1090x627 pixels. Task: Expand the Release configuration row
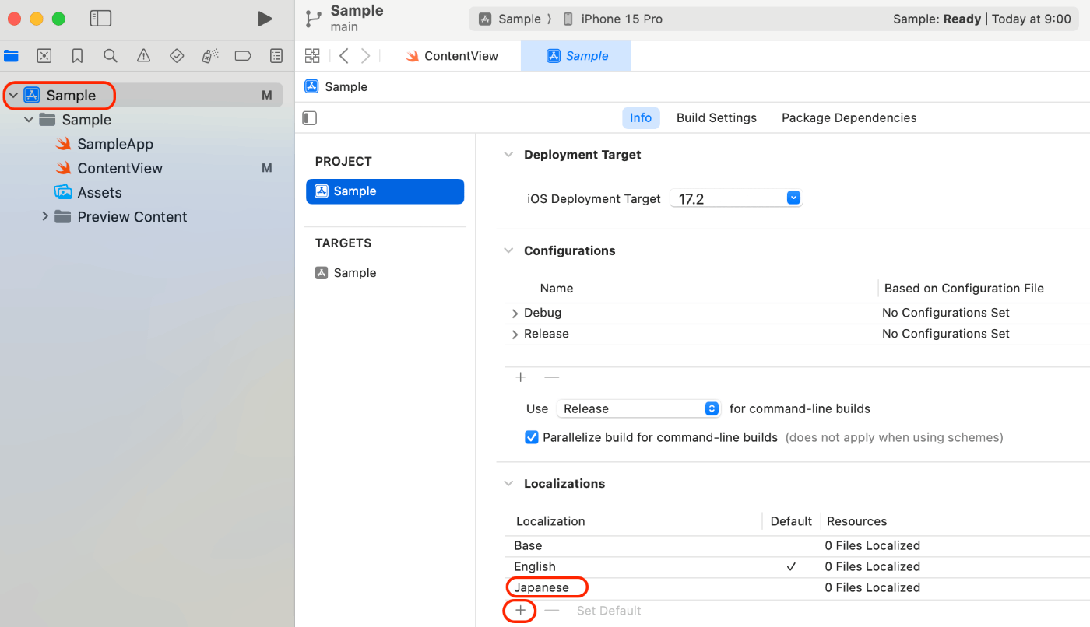[x=515, y=334]
